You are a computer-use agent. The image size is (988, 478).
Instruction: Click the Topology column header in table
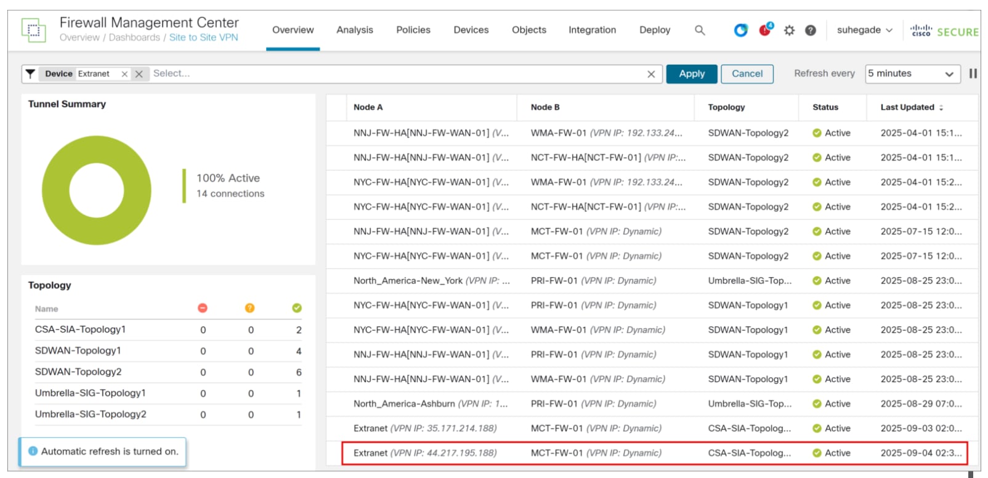(726, 107)
